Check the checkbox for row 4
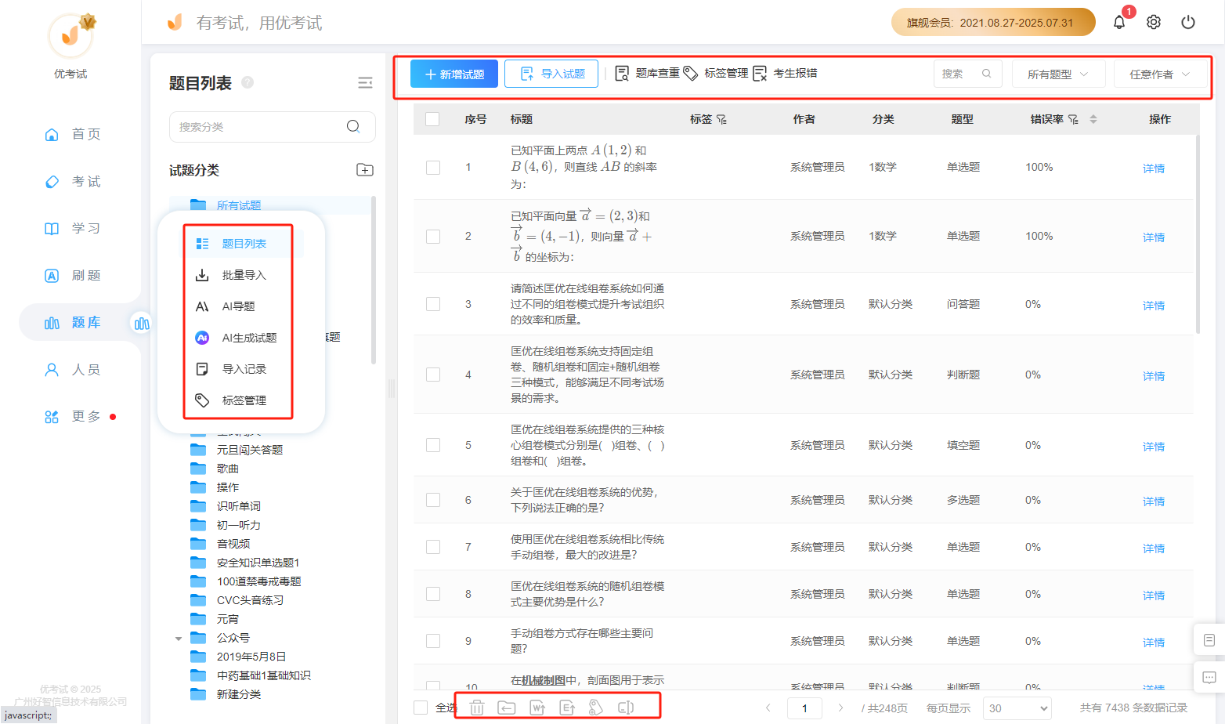The width and height of the screenshot is (1225, 724). click(433, 375)
